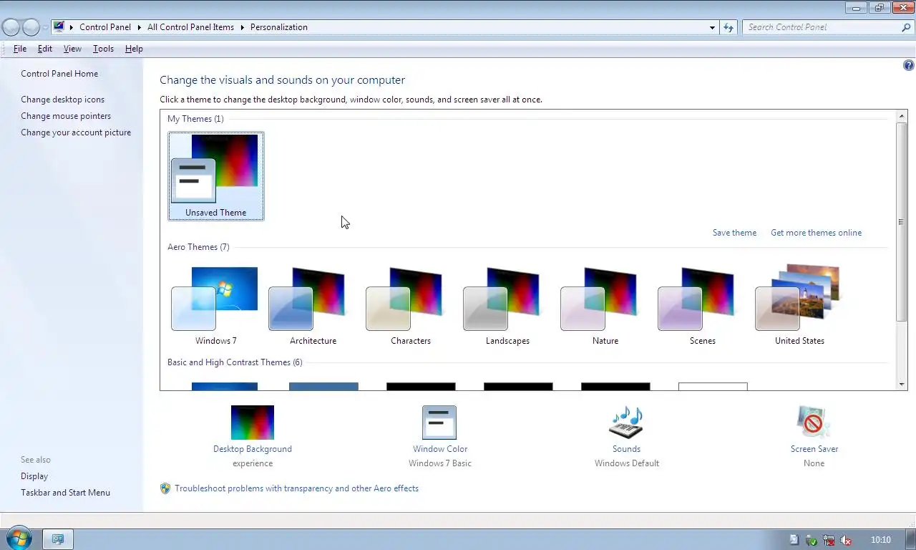Click the Screen Saver label

click(814, 449)
